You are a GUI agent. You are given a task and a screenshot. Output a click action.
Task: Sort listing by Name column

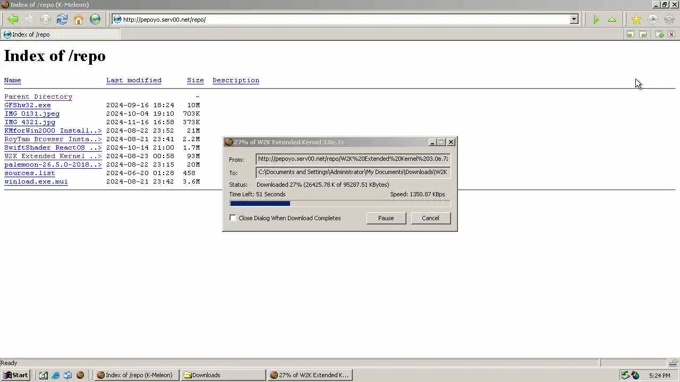[x=13, y=80]
